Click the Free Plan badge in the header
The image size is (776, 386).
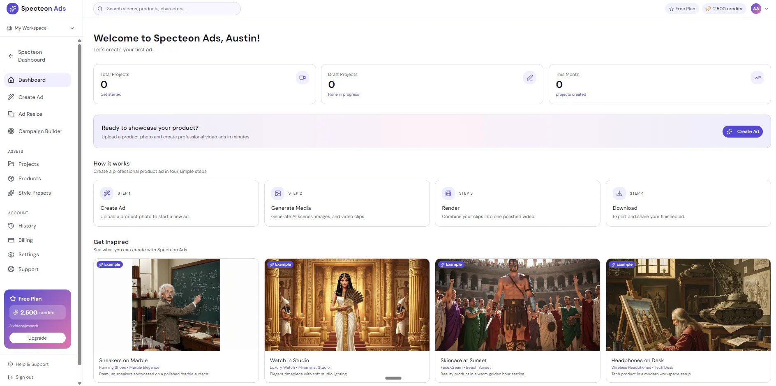click(682, 9)
